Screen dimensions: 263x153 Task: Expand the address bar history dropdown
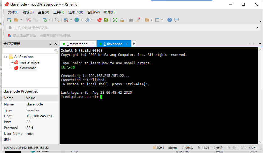258,28
